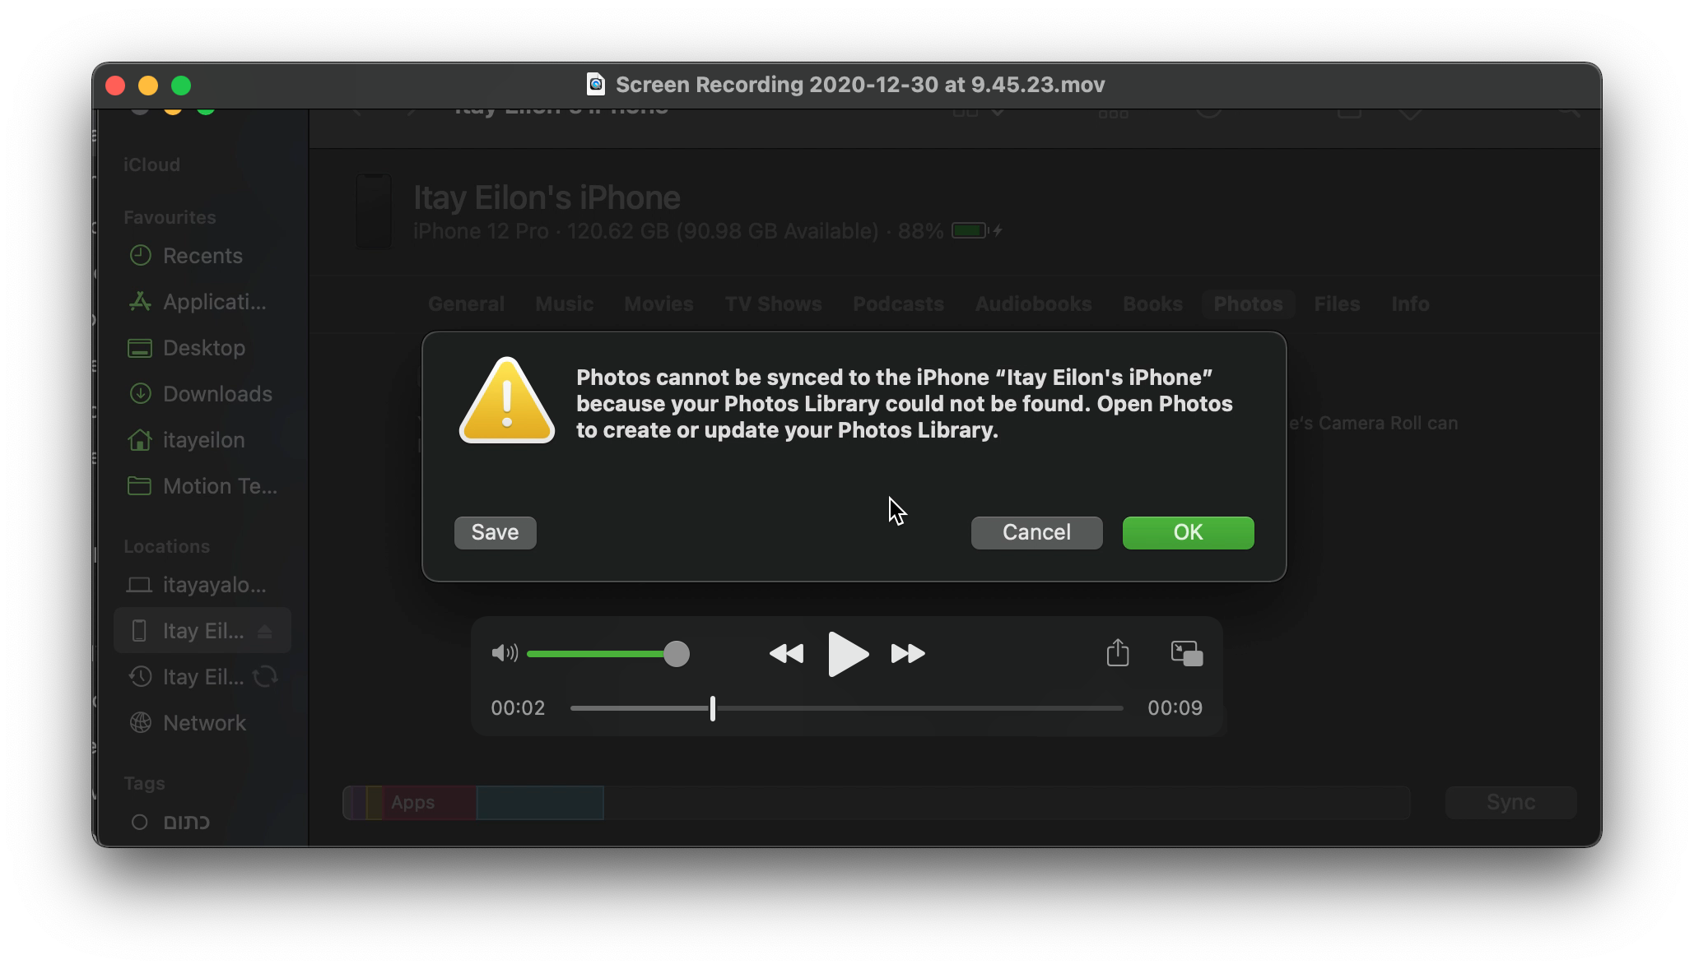This screenshot has height=969, width=1694.
Task: Click the rewind button
Action: (786, 654)
